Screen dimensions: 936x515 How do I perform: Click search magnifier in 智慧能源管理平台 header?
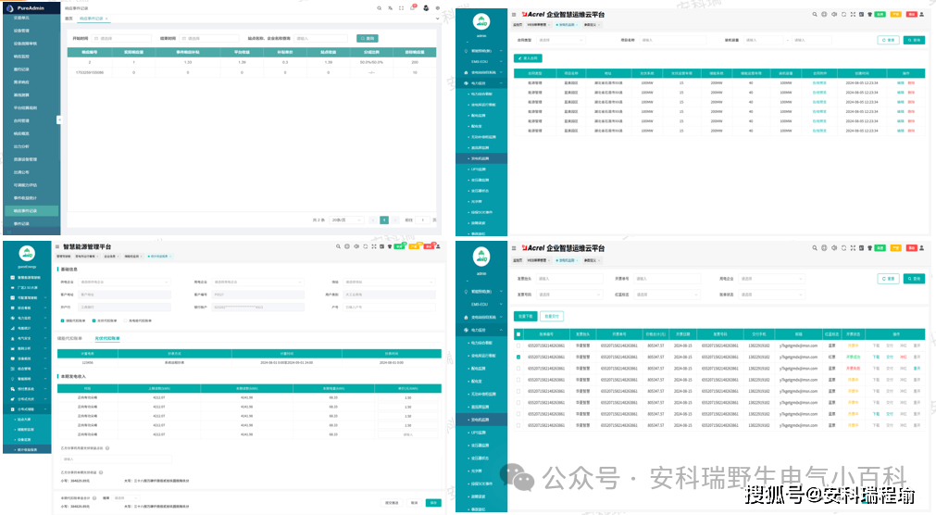coord(338,246)
